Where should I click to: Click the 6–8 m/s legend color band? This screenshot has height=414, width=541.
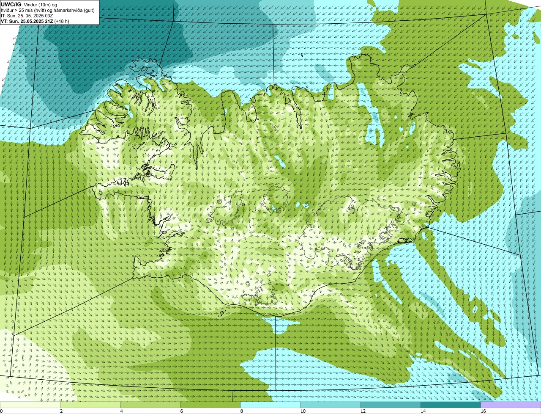pos(210,405)
